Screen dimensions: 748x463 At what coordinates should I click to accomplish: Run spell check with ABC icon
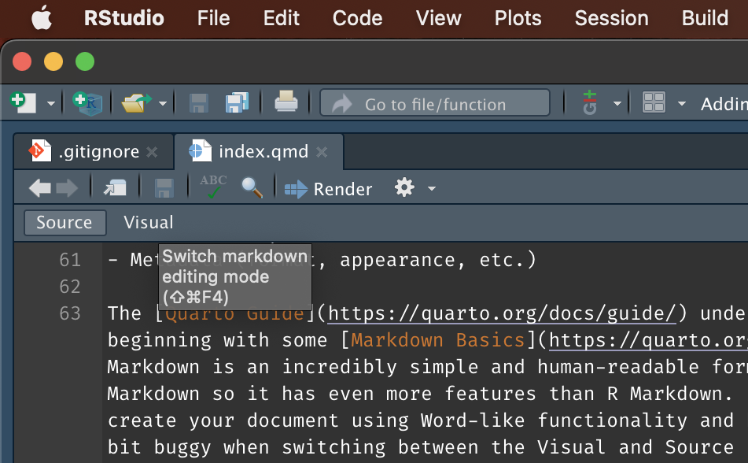[213, 187]
